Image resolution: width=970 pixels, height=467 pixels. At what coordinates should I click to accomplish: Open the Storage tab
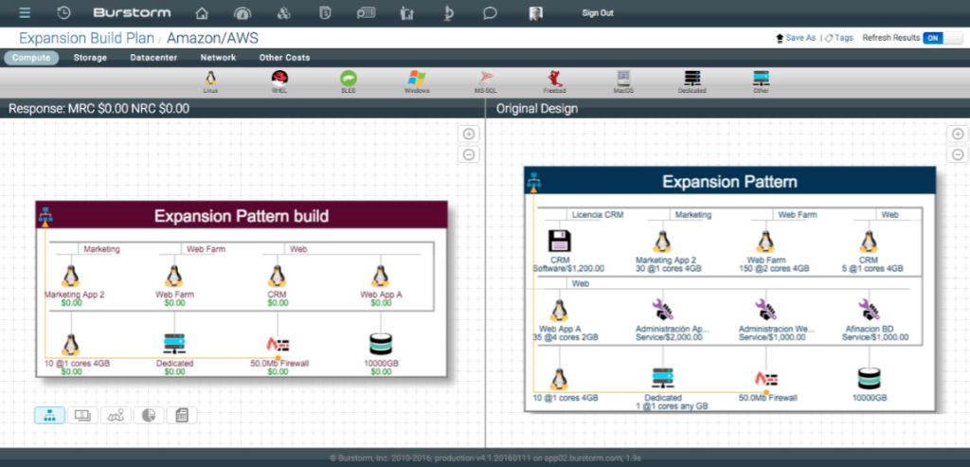tap(90, 58)
